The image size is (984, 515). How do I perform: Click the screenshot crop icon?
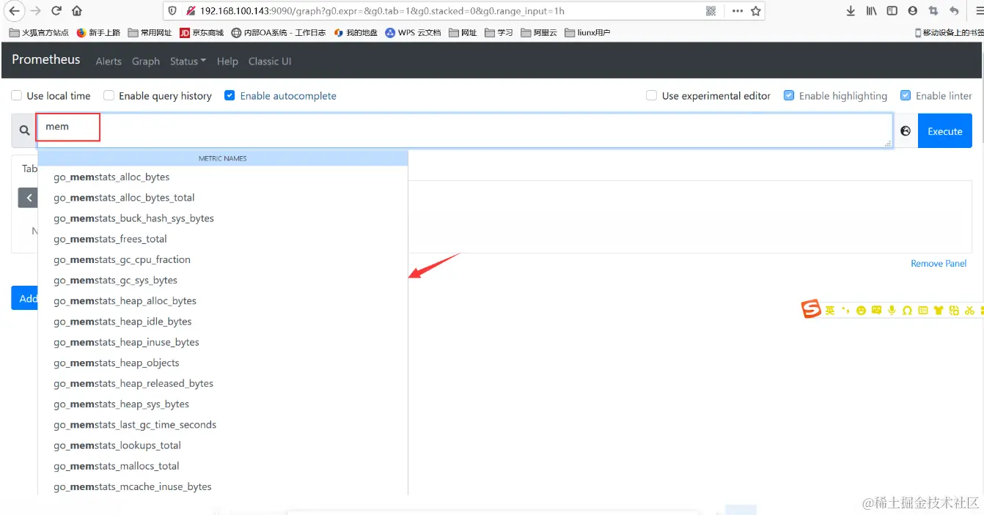(x=933, y=11)
